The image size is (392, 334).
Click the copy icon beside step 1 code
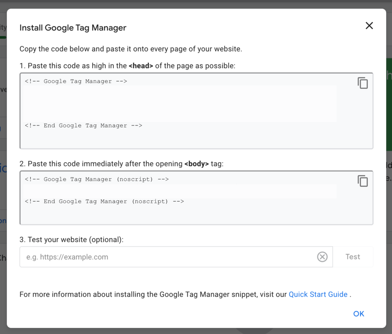coord(363,83)
